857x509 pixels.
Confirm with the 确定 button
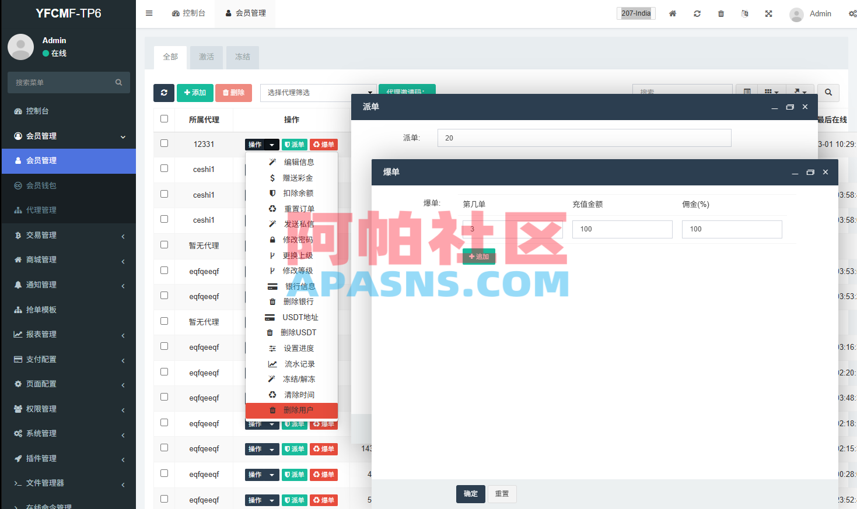click(471, 494)
